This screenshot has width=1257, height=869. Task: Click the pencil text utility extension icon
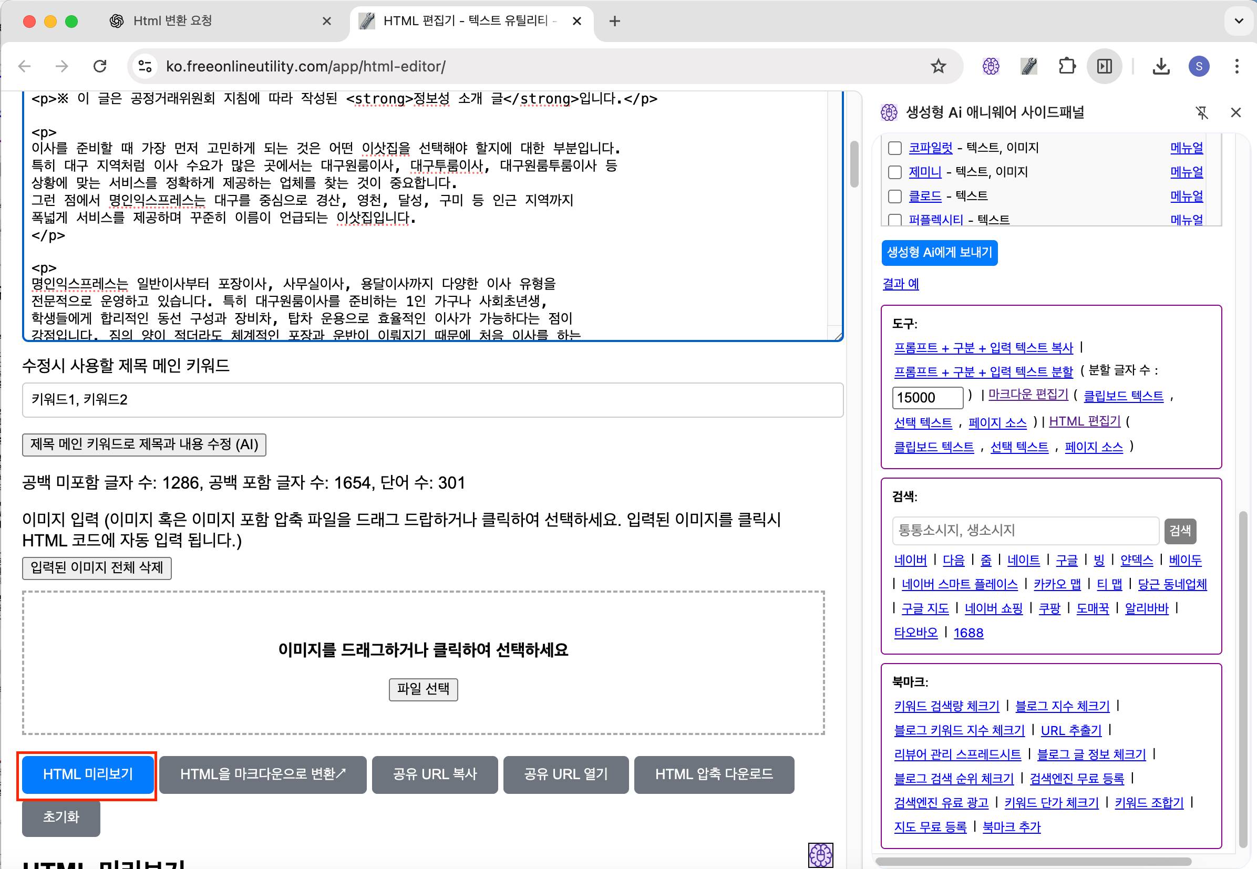tap(1028, 66)
